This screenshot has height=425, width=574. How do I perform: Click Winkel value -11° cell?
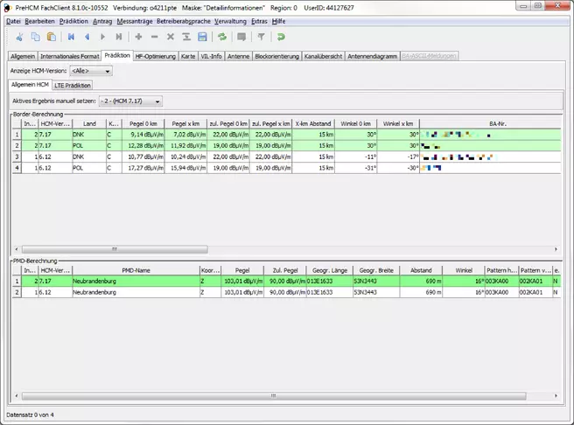(x=356, y=157)
